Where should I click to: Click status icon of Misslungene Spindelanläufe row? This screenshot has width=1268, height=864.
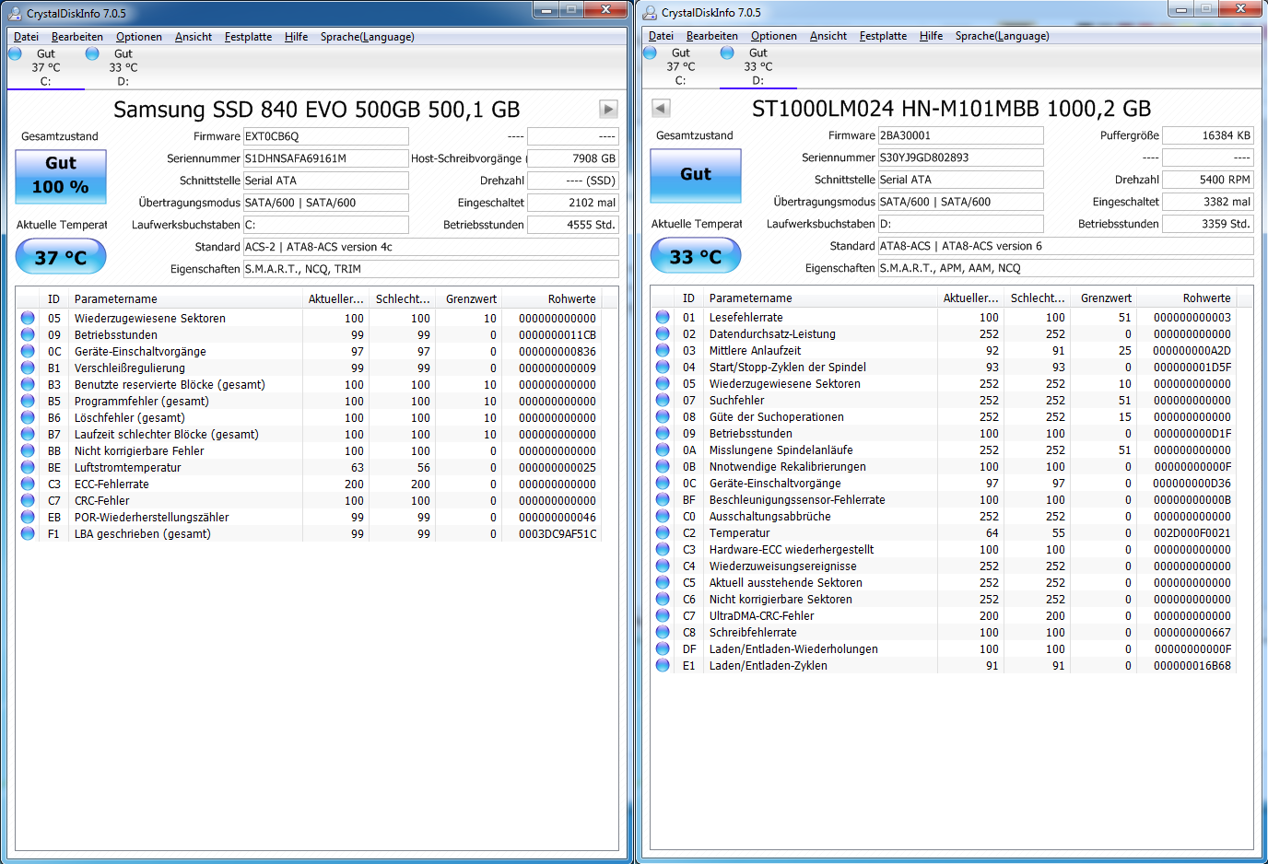pyautogui.click(x=663, y=450)
